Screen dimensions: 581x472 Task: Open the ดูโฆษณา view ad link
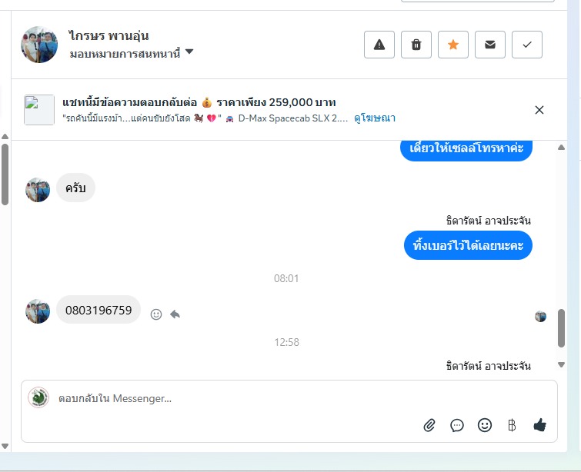375,118
